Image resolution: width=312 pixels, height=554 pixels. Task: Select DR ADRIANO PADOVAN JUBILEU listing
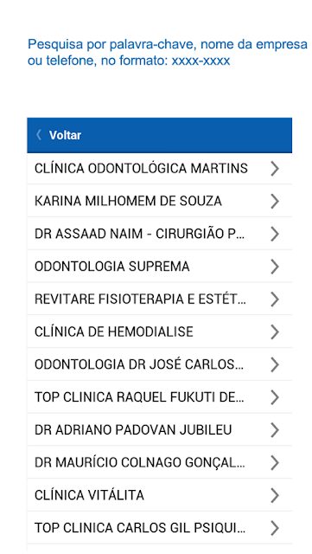[x=160, y=430]
